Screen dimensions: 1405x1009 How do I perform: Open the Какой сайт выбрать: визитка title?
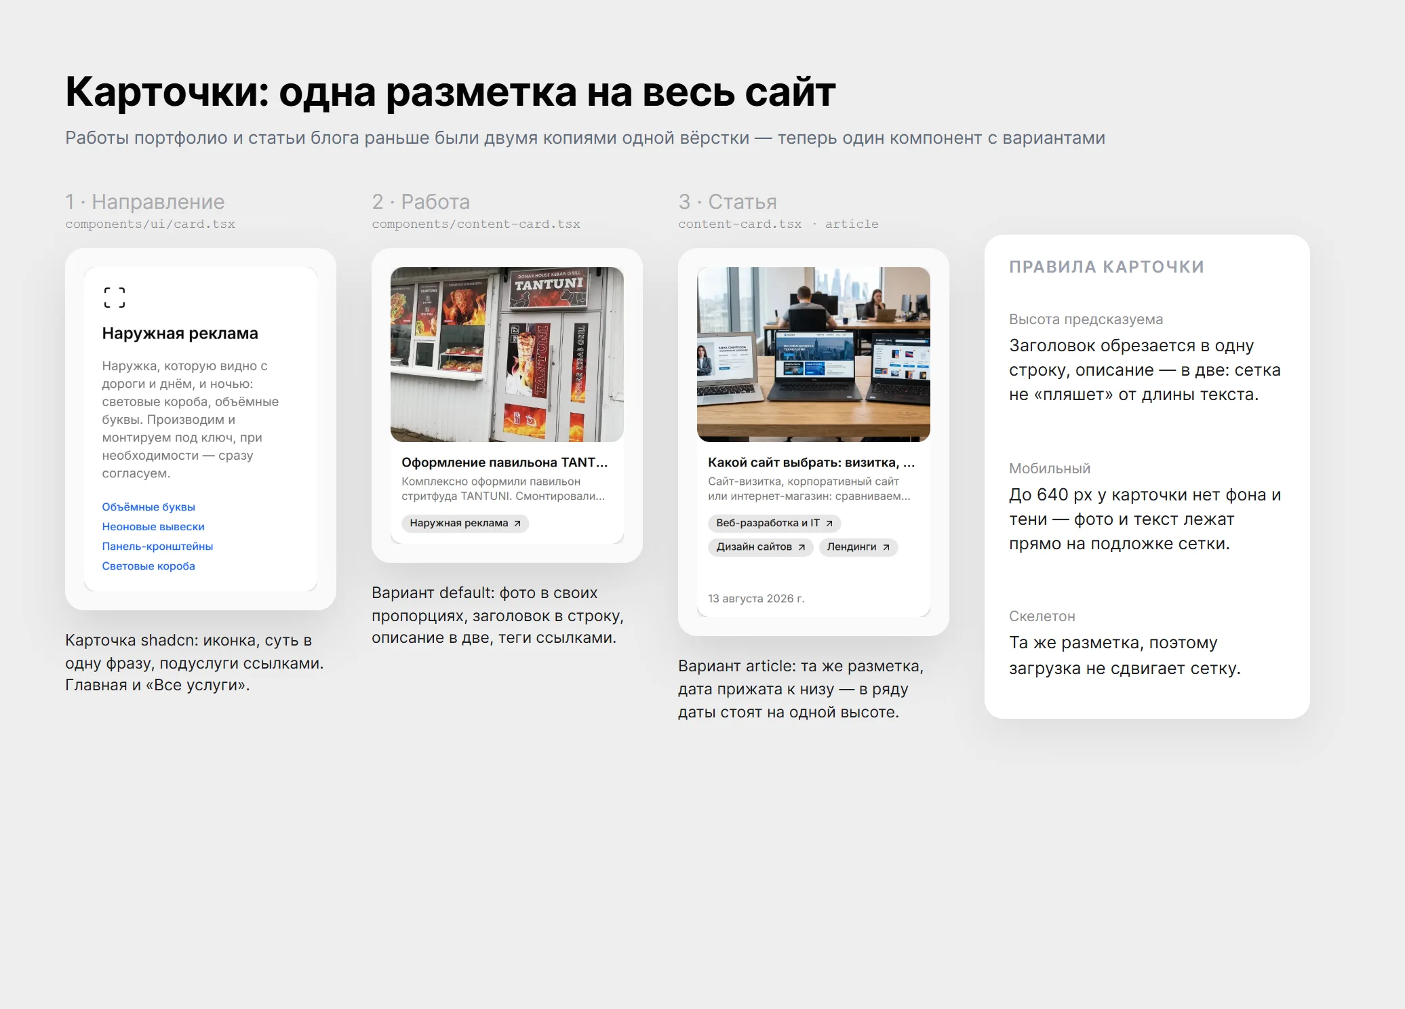(x=812, y=462)
